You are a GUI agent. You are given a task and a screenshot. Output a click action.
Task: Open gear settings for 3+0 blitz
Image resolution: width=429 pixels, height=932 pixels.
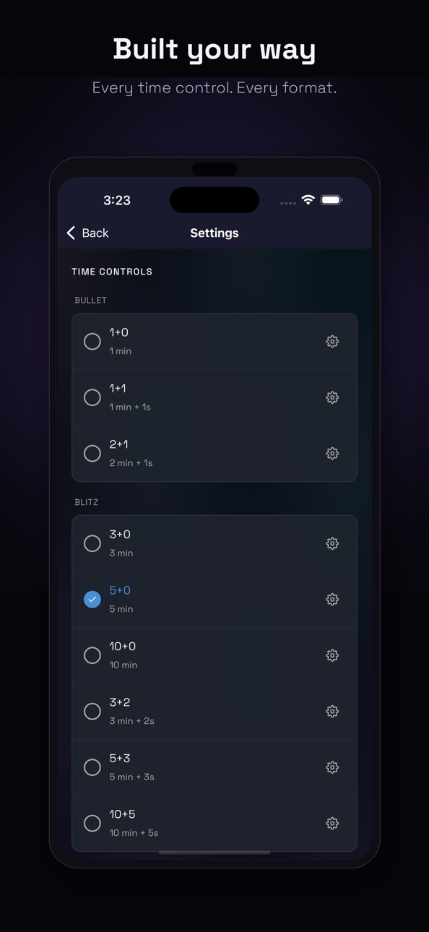click(x=332, y=543)
